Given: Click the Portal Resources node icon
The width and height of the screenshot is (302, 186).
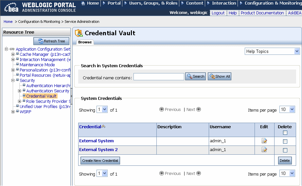Looking at the screenshot, I should click(17, 74).
